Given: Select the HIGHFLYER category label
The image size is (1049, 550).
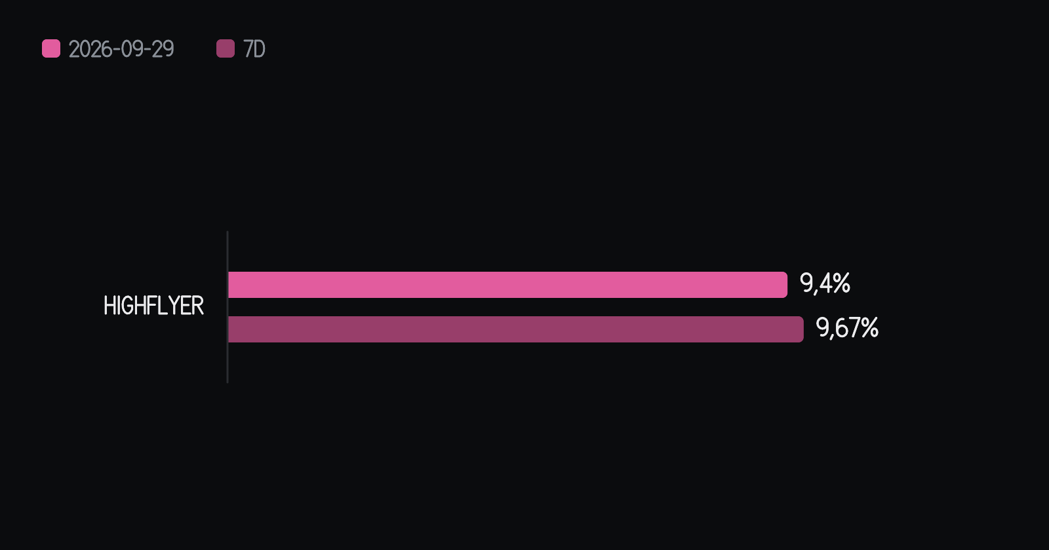Looking at the screenshot, I should [153, 306].
